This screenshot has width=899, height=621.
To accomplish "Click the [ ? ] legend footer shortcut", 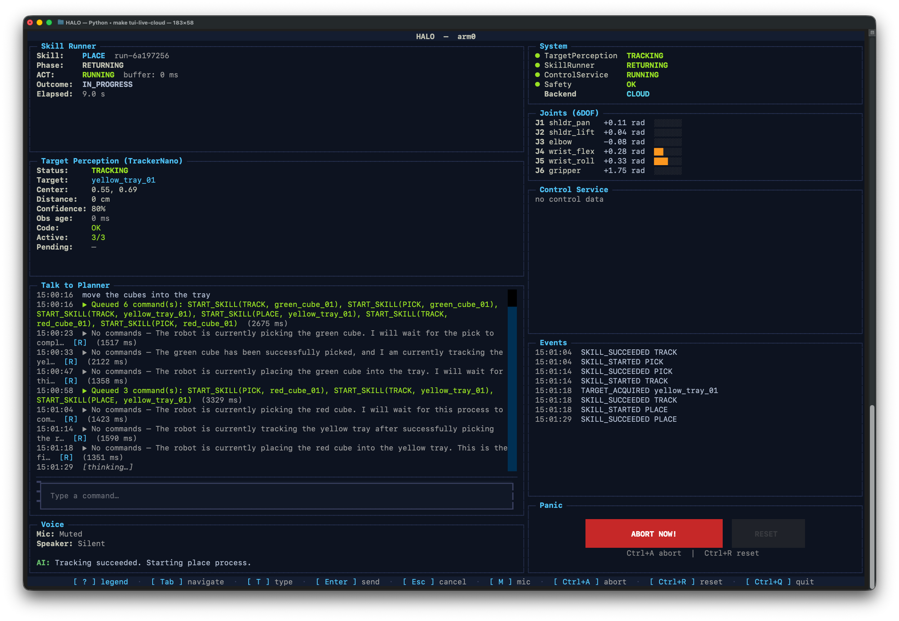I will 101,582.
